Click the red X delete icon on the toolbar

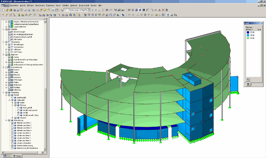pos(164,10)
